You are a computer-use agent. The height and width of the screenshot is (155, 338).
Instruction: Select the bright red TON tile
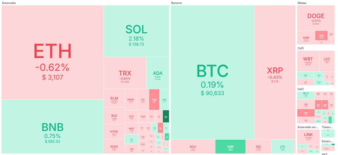(154, 99)
